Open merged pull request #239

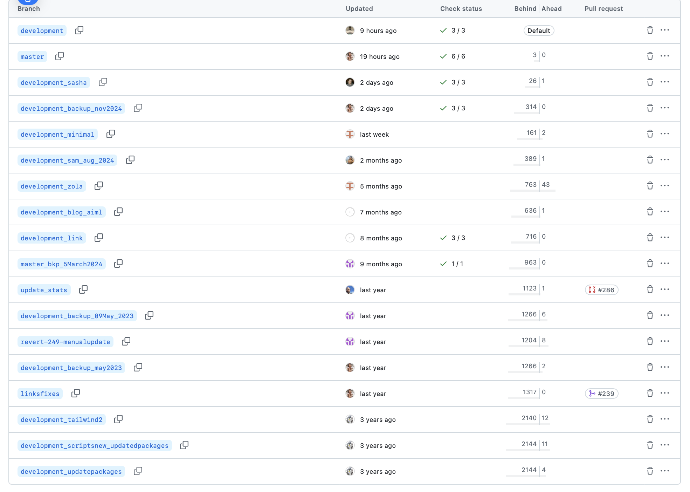pos(601,394)
